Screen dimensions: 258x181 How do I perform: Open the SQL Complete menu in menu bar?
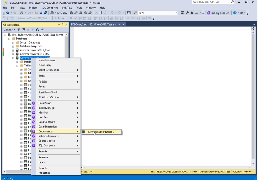click(49, 7)
